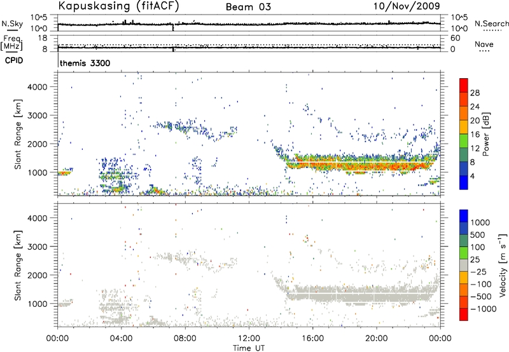The image size is (509, 352).
Task: Click the Beam 03 label
Action: point(248,7)
